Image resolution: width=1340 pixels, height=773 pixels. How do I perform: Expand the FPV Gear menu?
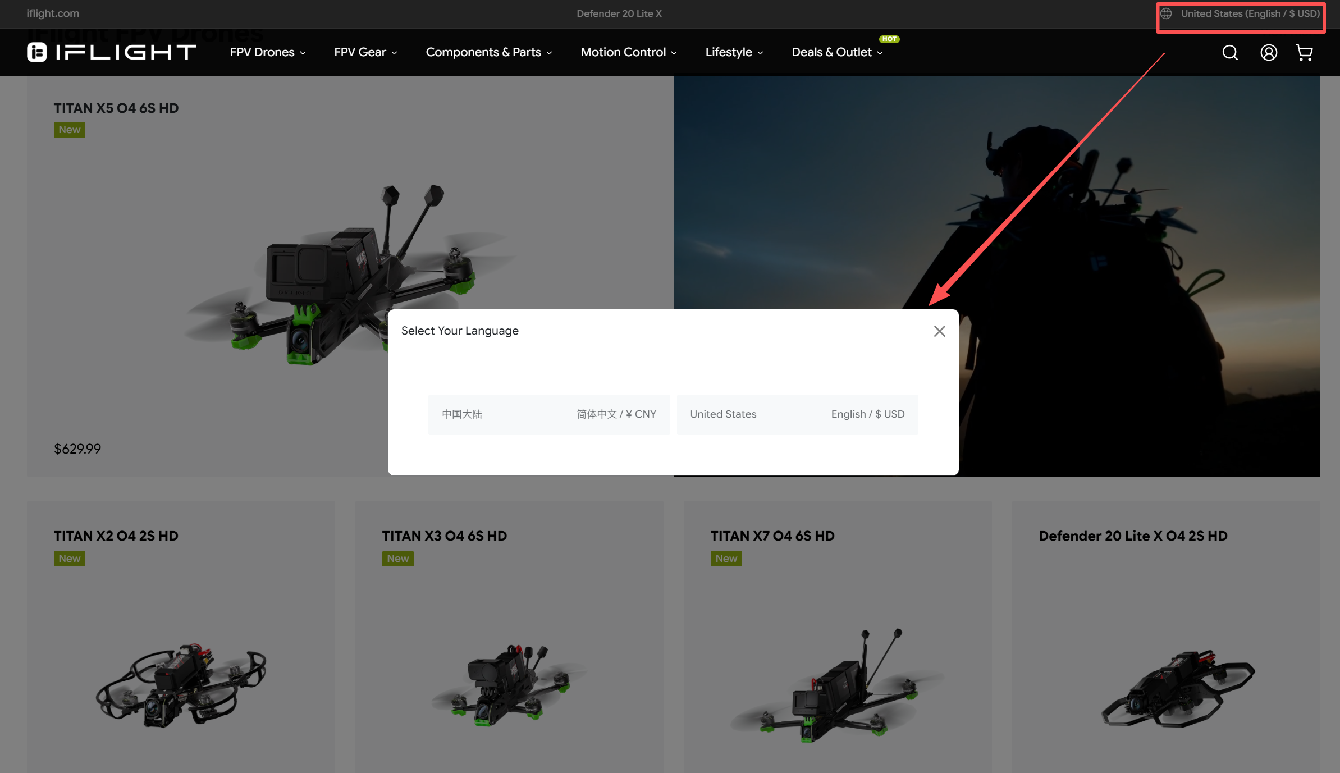(365, 52)
